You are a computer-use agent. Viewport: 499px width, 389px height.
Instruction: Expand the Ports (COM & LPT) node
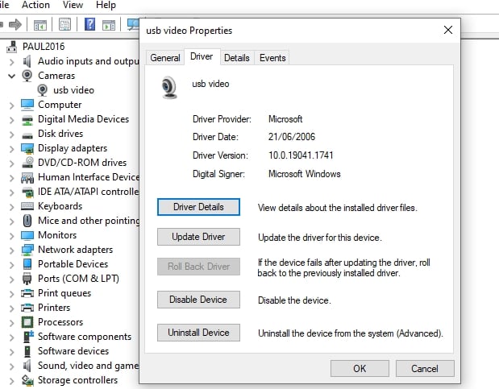coord(12,279)
